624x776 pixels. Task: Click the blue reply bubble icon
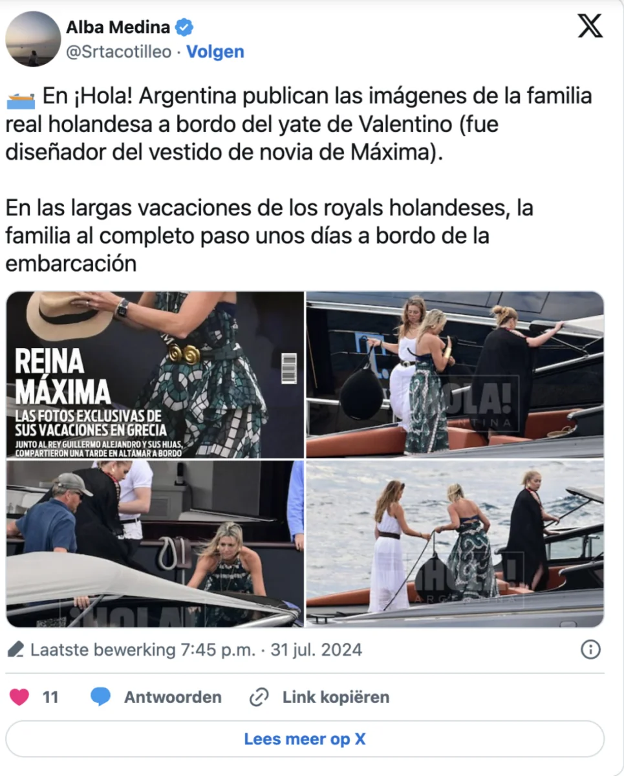[x=100, y=697]
